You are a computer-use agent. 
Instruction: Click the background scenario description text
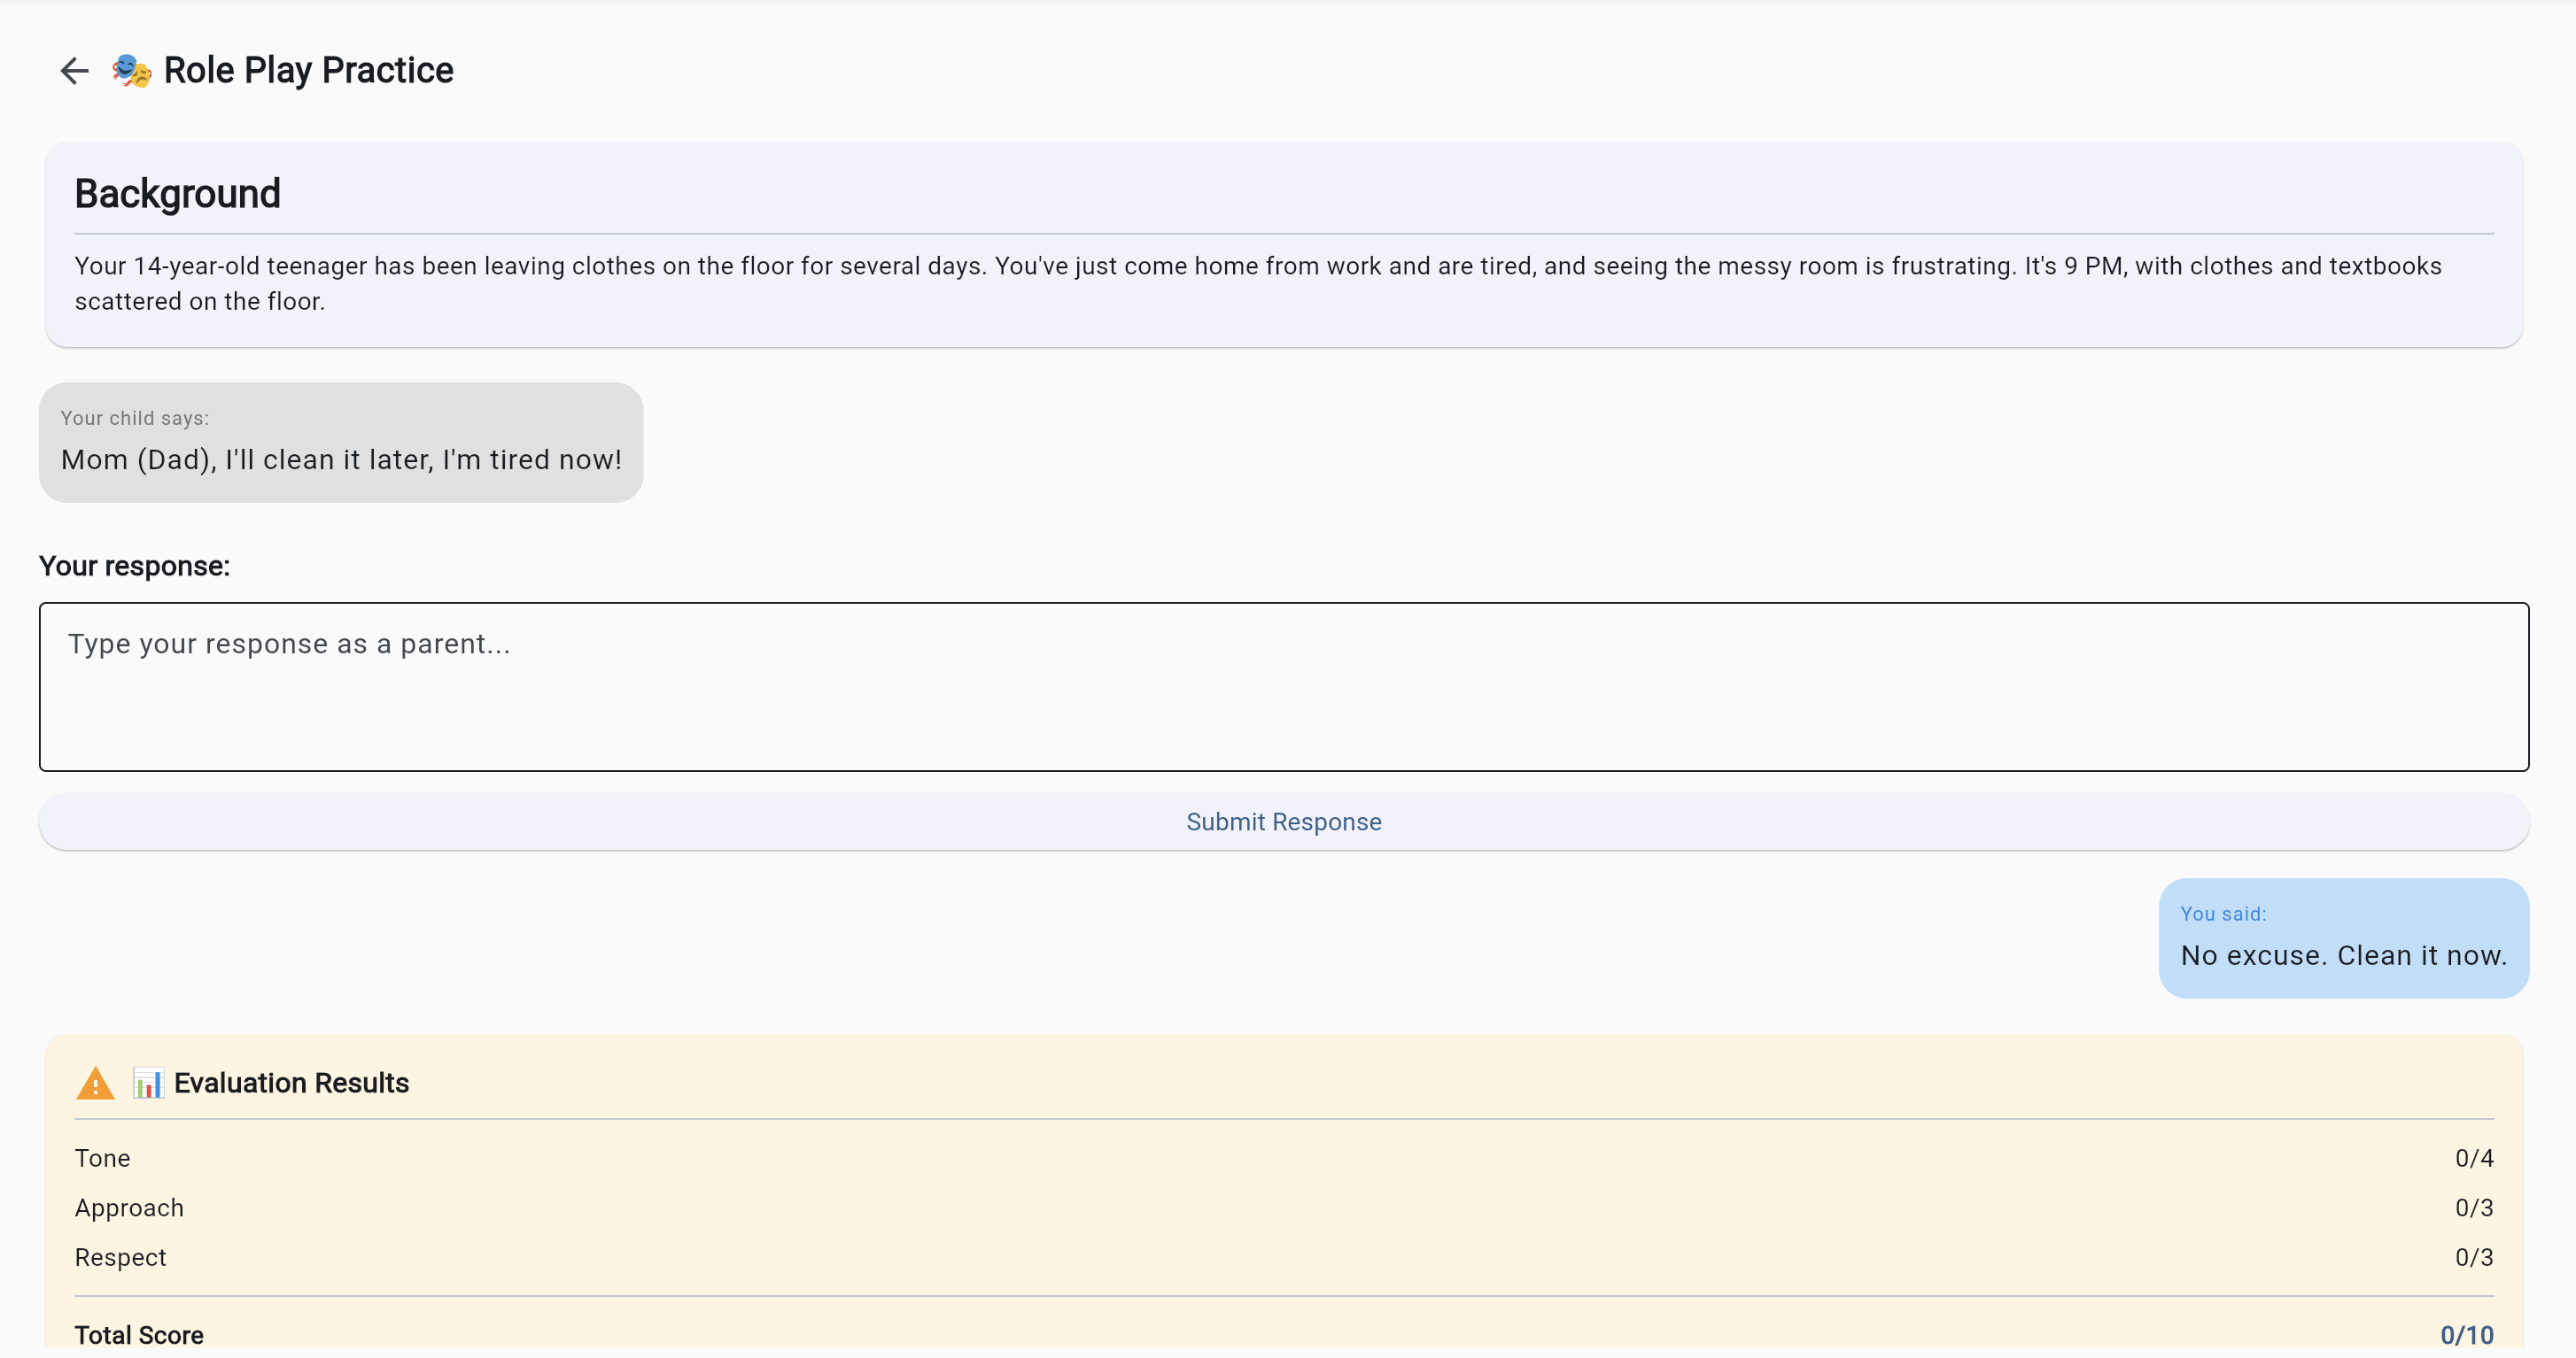(x=1257, y=284)
